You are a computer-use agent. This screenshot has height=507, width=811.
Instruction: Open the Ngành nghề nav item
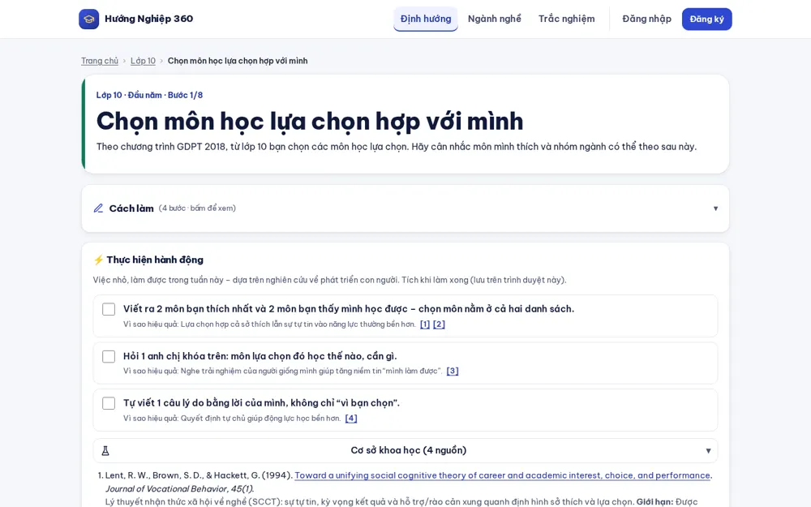point(495,19)
